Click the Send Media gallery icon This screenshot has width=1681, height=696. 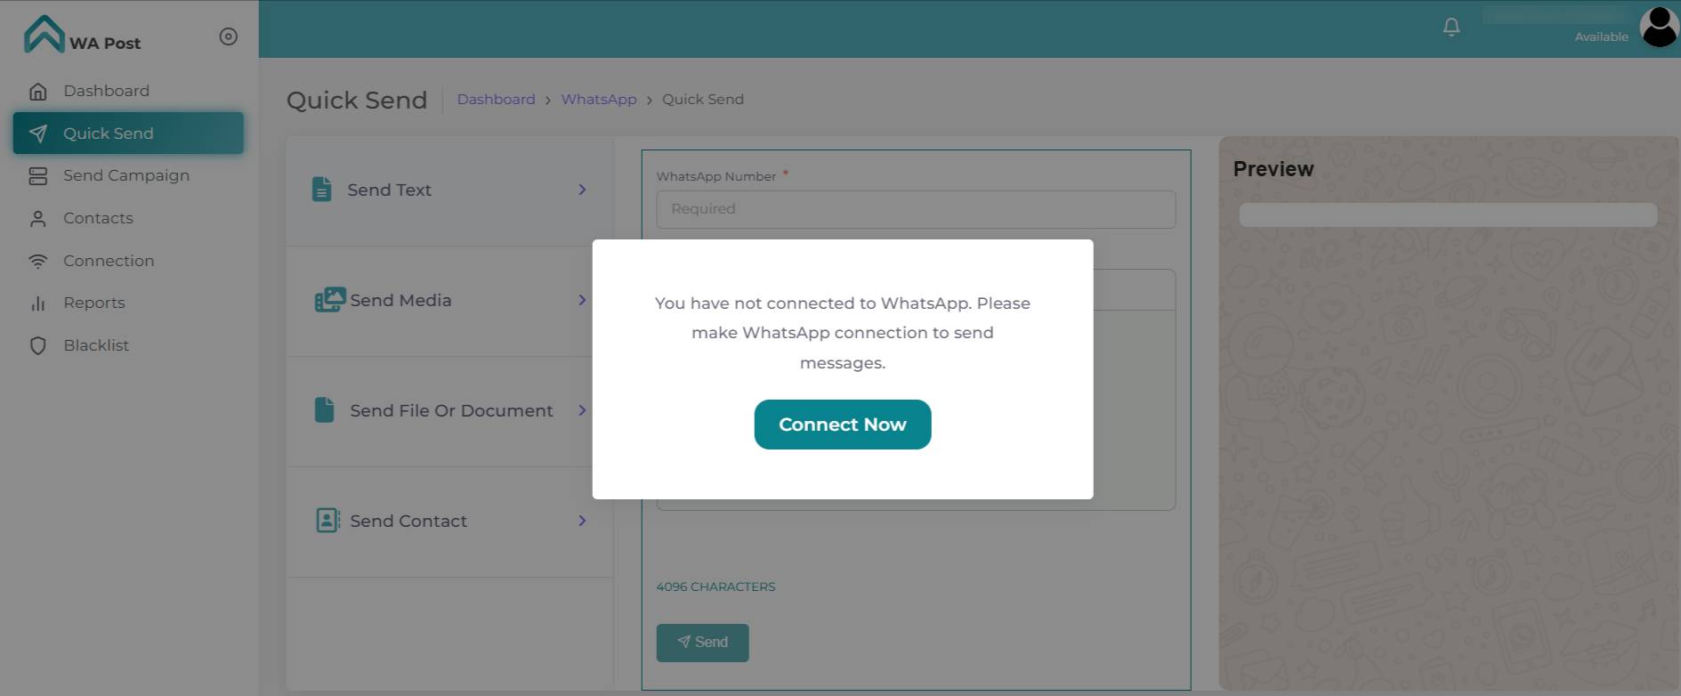[x=329, y=300]
